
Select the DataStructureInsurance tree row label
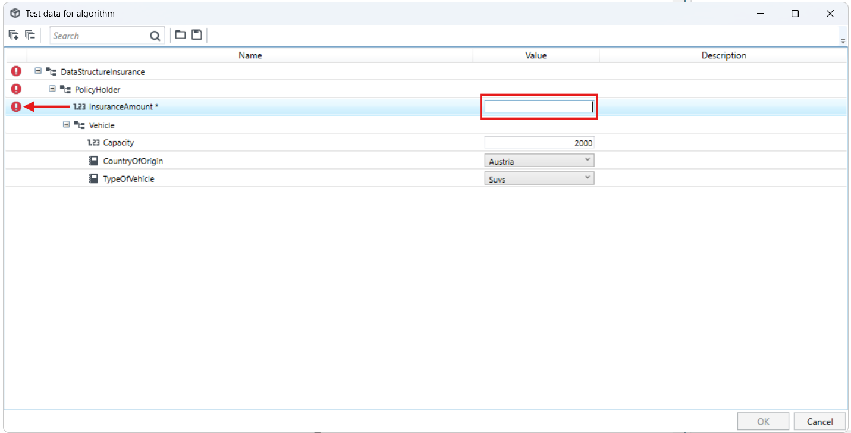click(103, 72)
